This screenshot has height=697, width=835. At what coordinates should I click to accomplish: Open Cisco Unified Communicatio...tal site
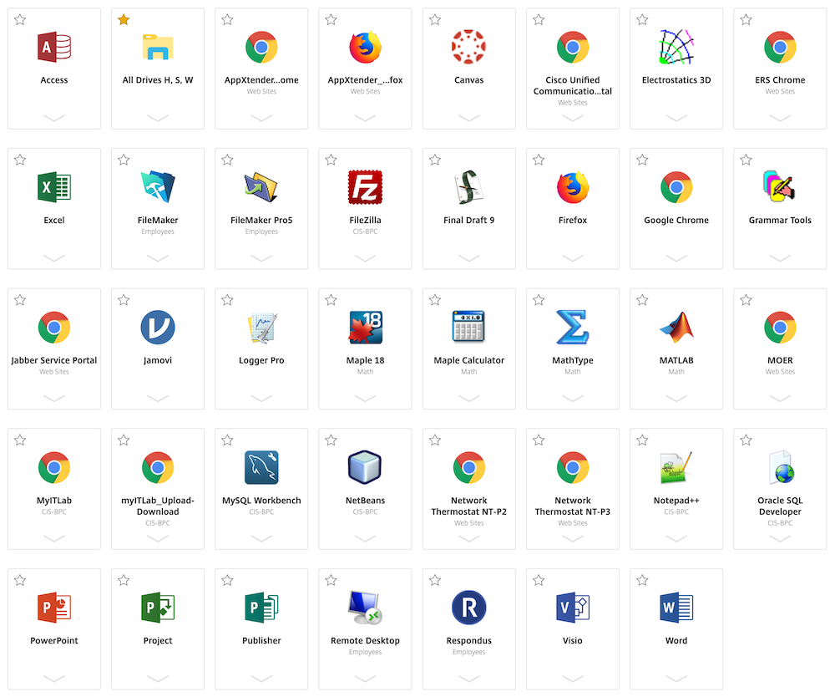click(x=573, y=47)
